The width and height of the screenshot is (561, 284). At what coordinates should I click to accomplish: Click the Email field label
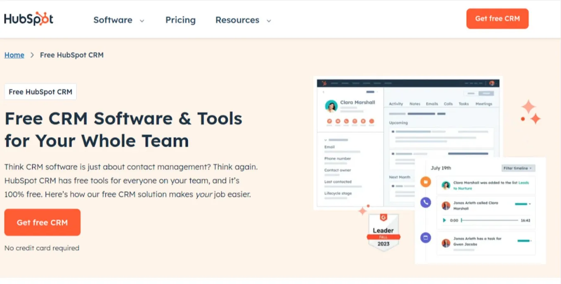coord(329,147)
